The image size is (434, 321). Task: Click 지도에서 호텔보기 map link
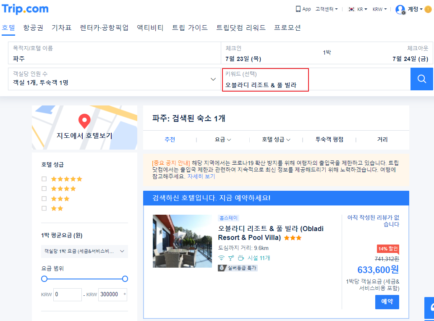coord(84,136)
